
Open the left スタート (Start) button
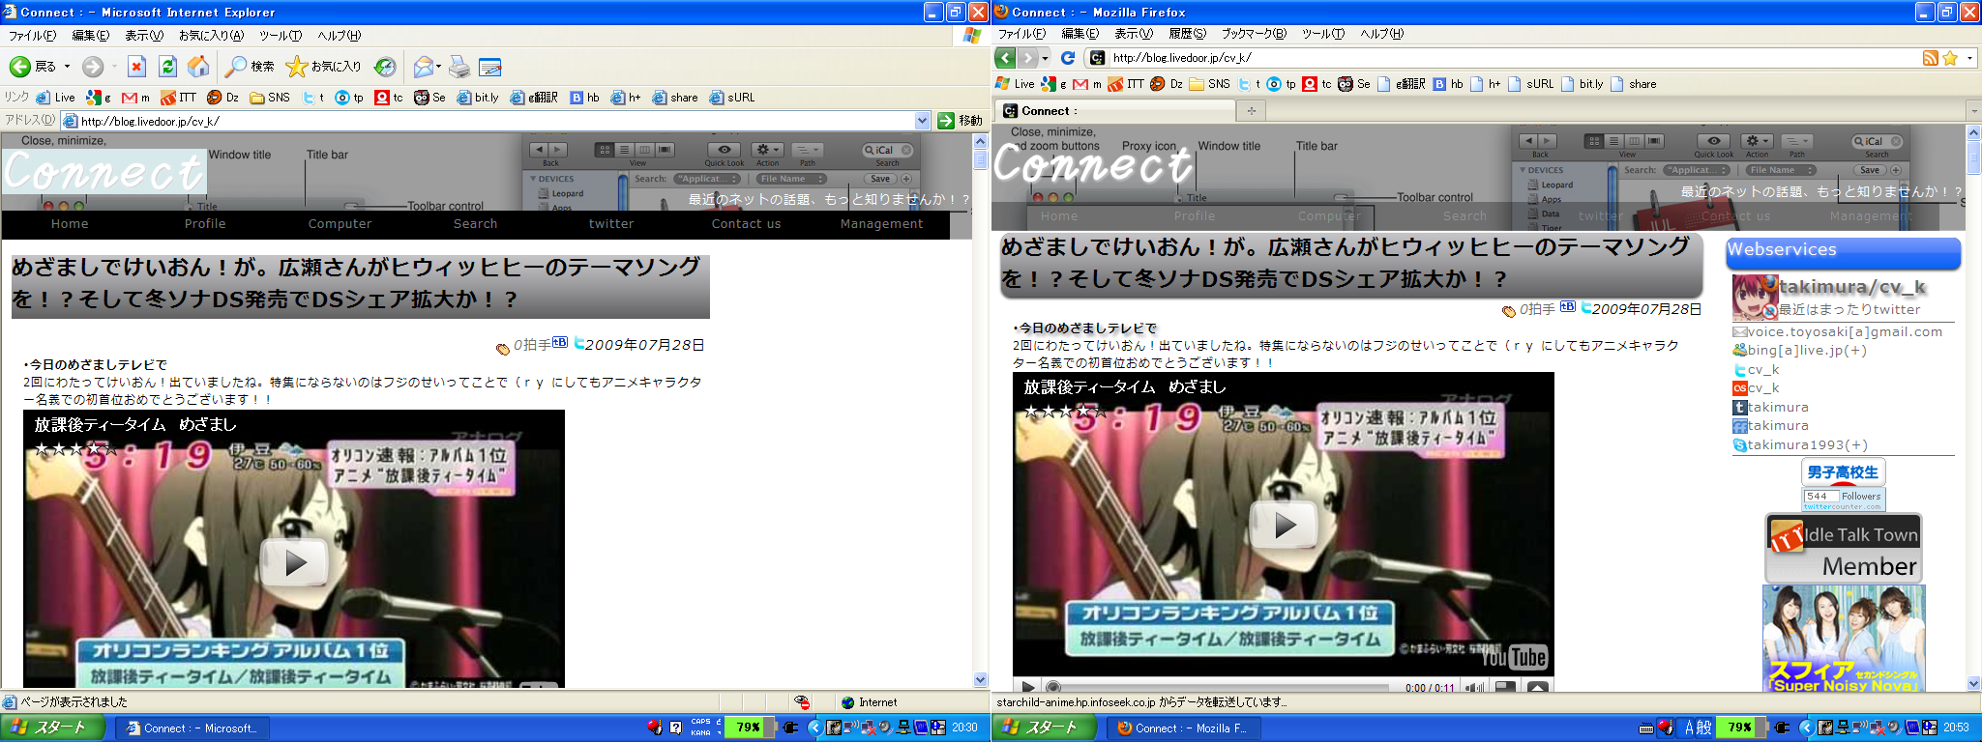pos(54,728)
